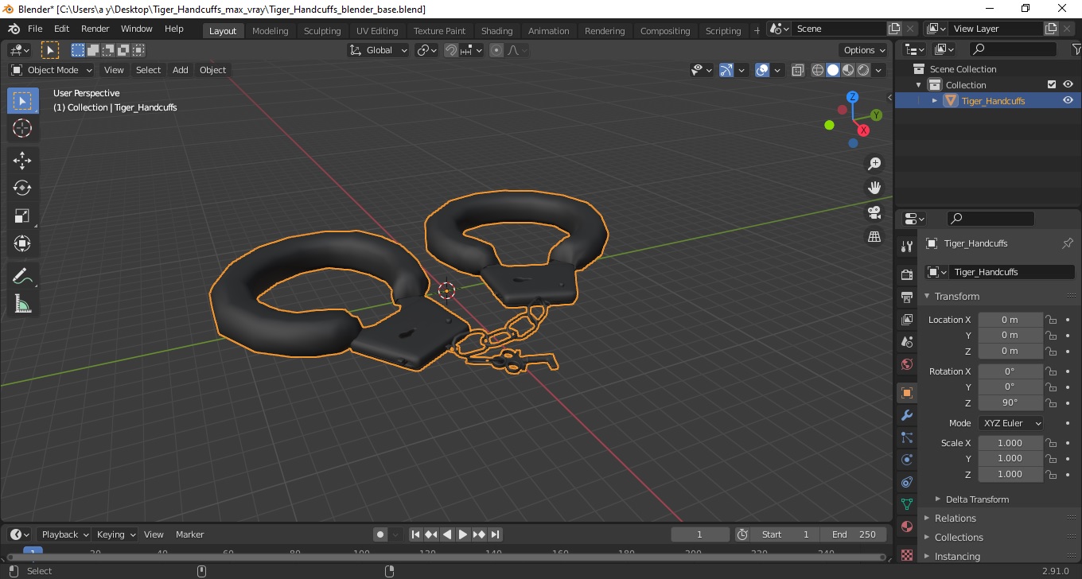Open the File menu

[35, 29]
